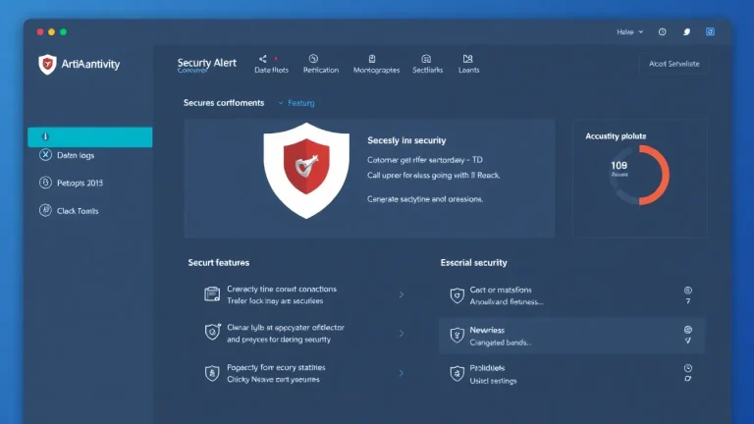
Task: Expand the Clenar lylb at sppcyater chevron
Action: [x=401, y=333]
